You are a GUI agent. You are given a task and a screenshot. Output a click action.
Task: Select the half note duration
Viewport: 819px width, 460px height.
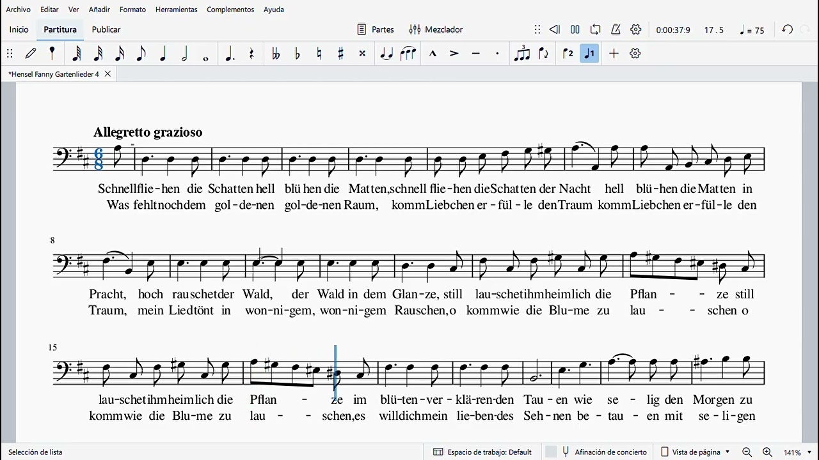(x=184, y=54)
